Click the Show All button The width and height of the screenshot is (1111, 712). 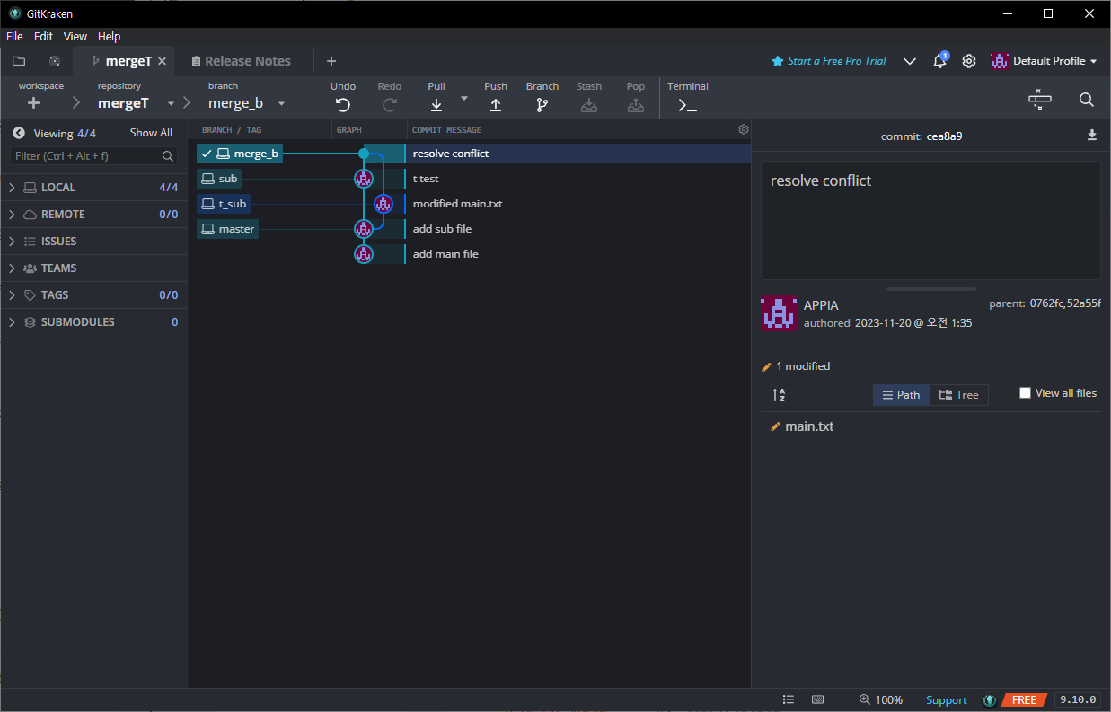tap(151, 133)
